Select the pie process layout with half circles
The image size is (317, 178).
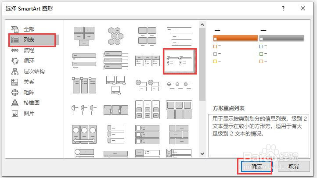pyautogui.click(x=84, y=110)
